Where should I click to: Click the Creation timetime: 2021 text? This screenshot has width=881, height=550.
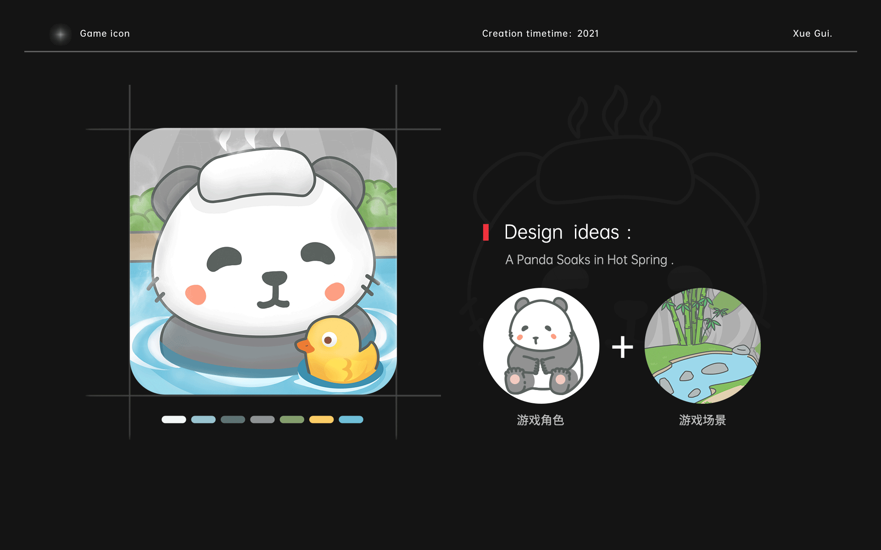coord(540,33)
